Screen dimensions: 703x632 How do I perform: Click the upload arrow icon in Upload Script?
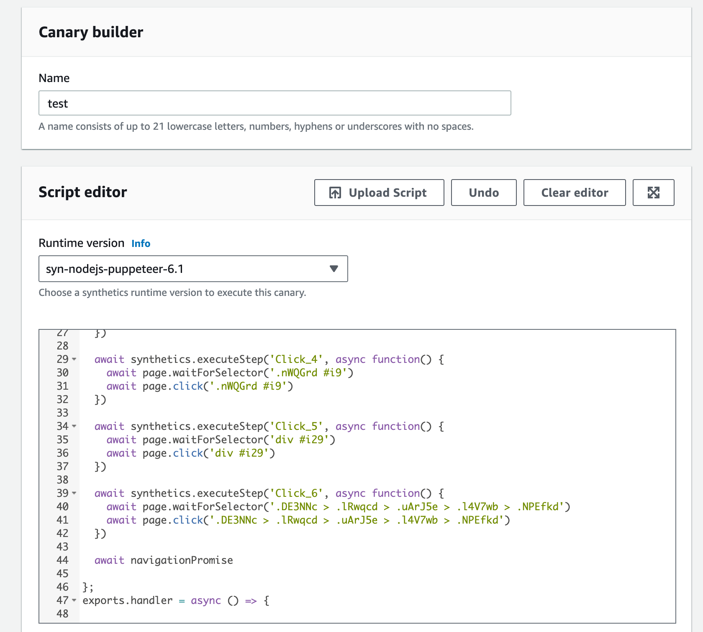[335, 193]
